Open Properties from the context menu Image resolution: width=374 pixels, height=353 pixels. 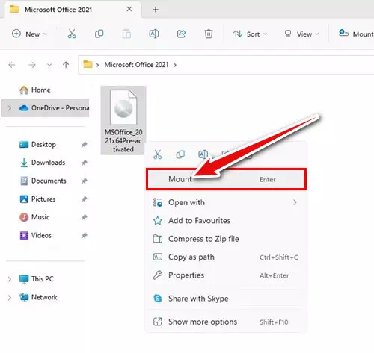[x=226, y=275]
